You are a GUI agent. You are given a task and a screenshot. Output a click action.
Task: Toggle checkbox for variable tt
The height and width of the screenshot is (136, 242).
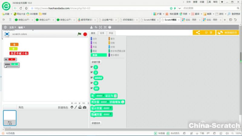coord(92,83)
